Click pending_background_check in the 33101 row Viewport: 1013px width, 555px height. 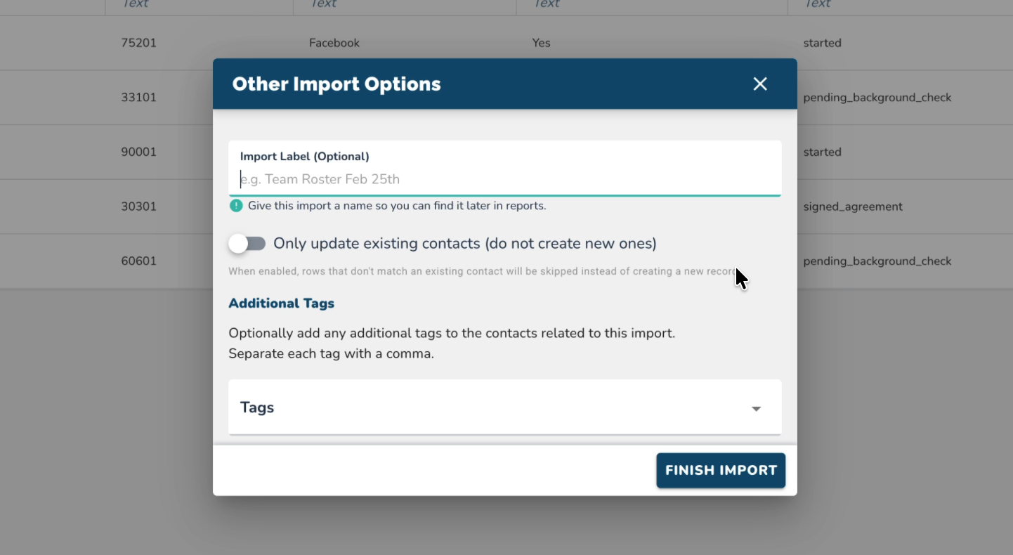[x=877, y=98]
